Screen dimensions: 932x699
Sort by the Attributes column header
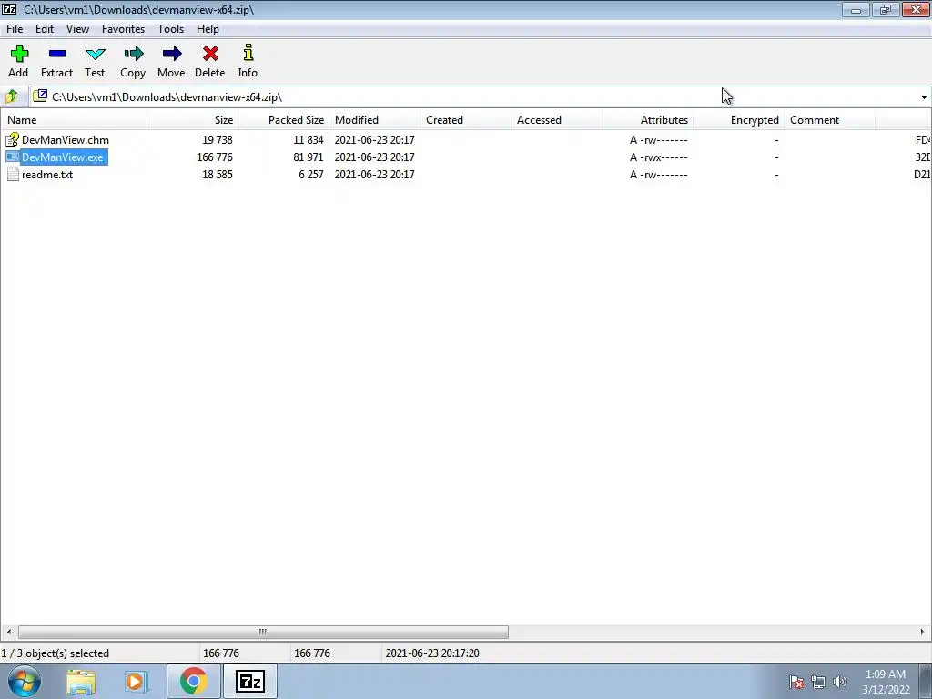tap(647, 119)
